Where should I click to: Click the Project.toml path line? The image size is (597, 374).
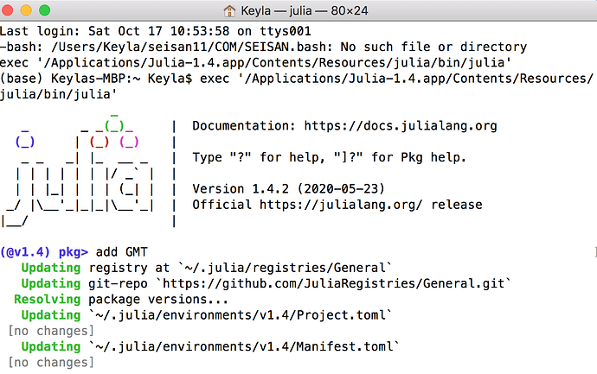(x=240, y=315)
